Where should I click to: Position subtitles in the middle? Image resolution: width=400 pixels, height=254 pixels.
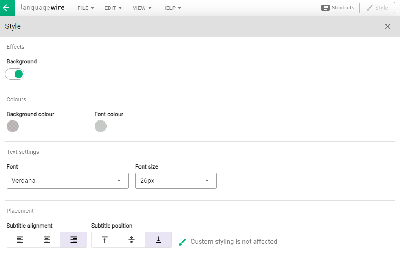pos(131,240)
